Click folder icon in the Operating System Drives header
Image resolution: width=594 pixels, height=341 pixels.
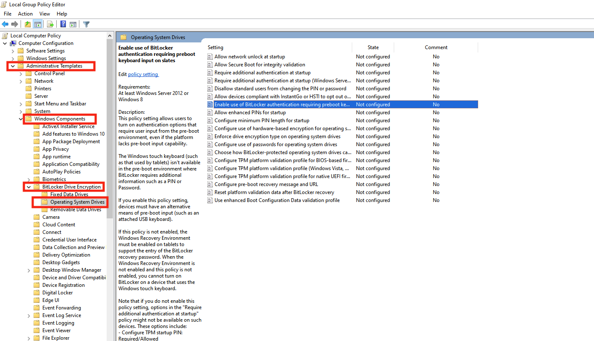tap(123, 37)
